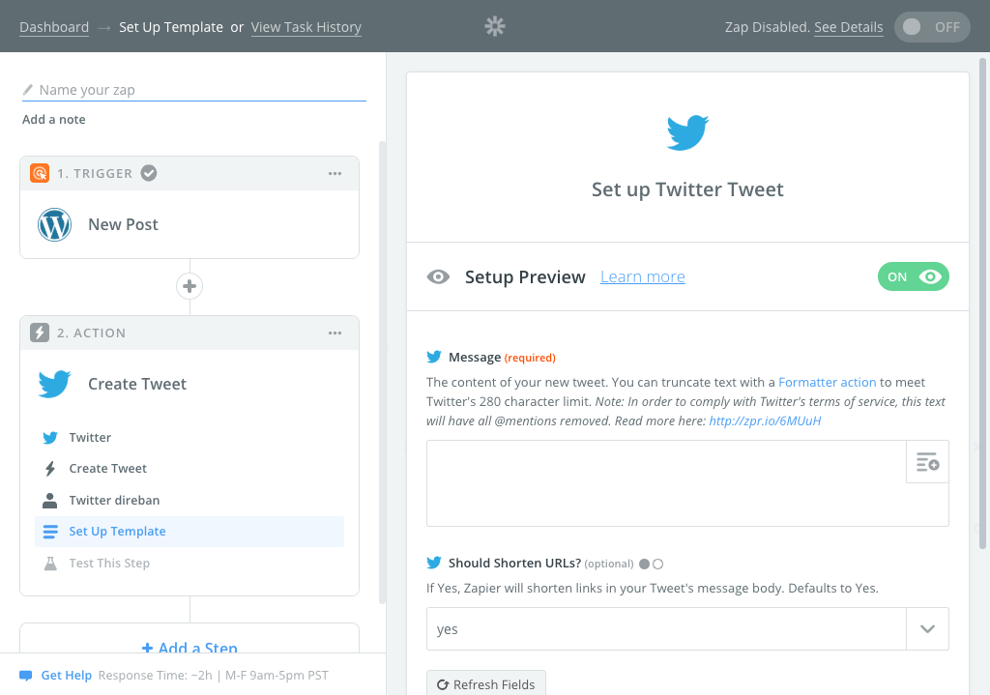Click the 'Set Up Template' breadcrumb text
Screen dimensions: 990x695
(171, 27)
